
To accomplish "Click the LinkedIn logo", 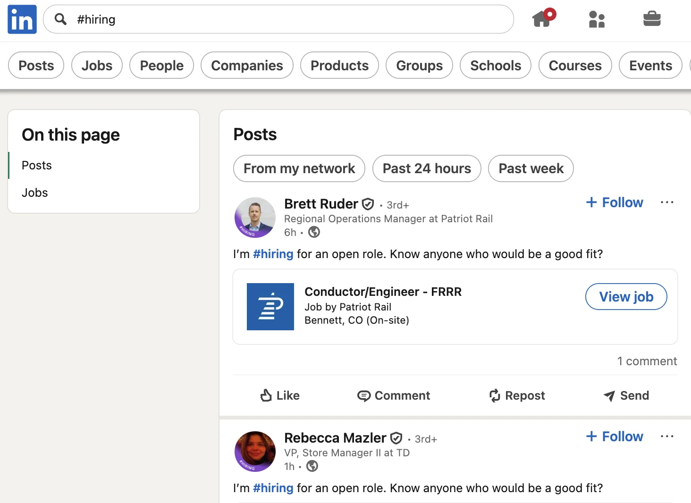I will click(22, 19).
